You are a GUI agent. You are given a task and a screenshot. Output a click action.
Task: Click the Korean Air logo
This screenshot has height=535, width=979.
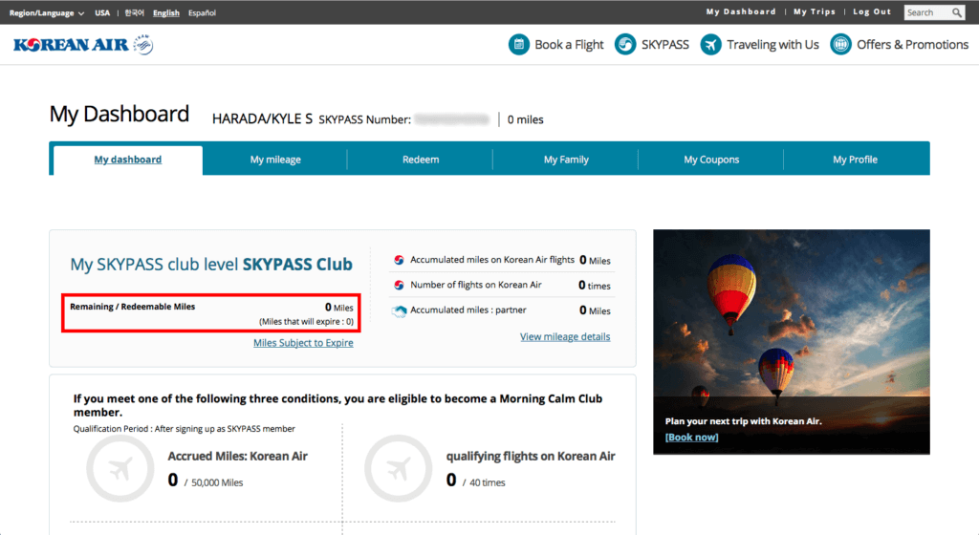(x=71, y=45)
